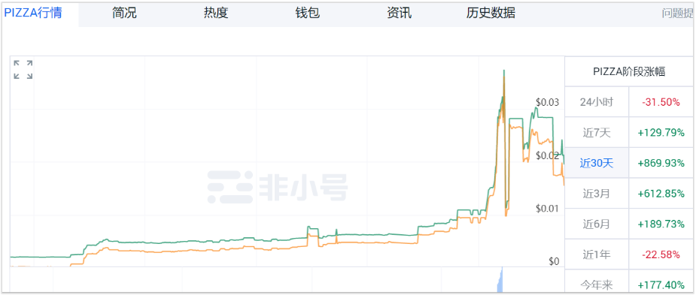Screen dimensions: 696x295
Task: Click the 问题提 link at top right
Action: 677,14
